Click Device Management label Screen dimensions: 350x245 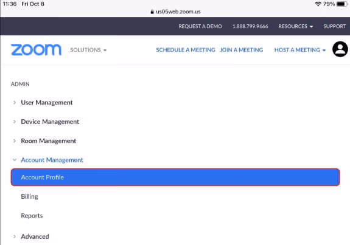click(x=50, y=122)
